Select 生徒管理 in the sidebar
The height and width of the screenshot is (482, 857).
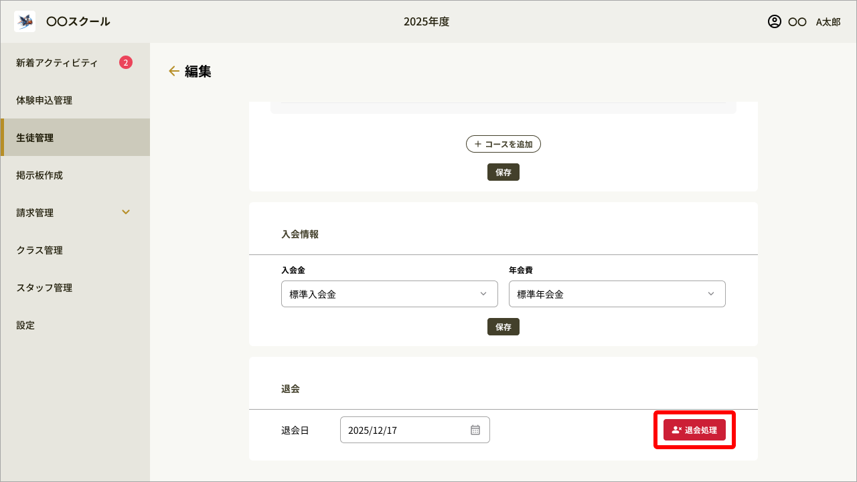pos(35,138)
